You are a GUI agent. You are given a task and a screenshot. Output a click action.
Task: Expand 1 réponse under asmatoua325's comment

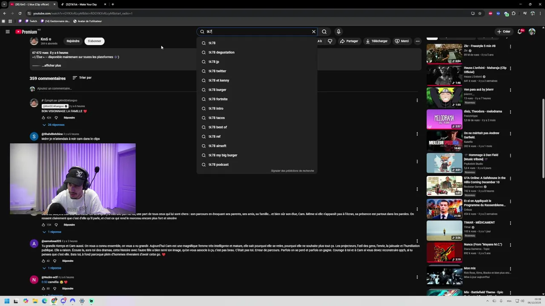(x=52, y=268)
